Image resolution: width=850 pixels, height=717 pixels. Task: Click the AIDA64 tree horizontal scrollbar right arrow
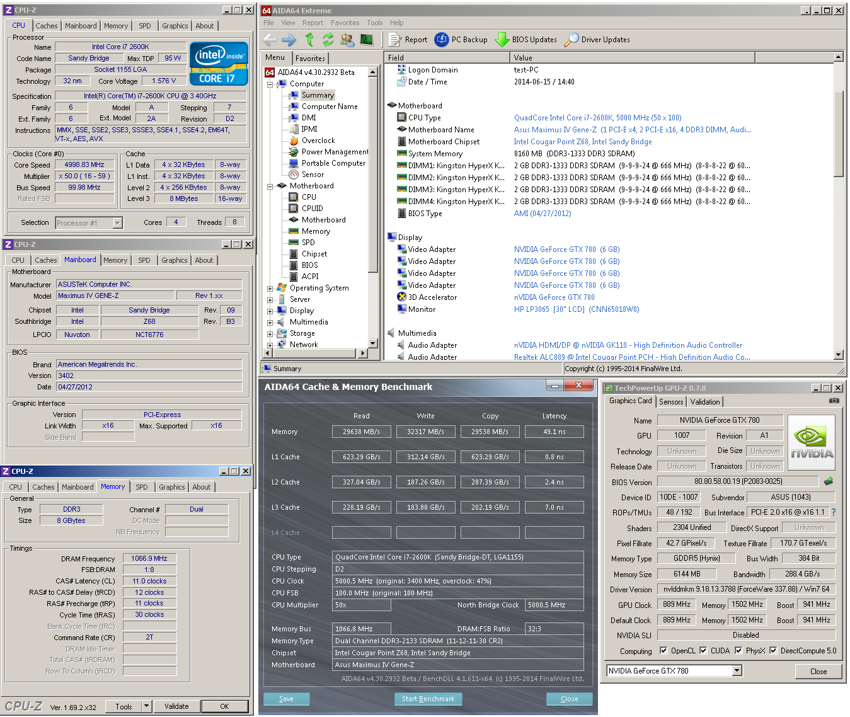point(363,353)
